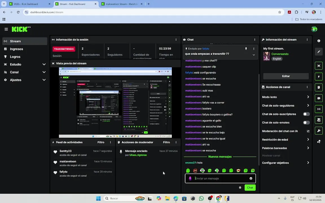Bookmark this page with the star icon

pyautogui.click(x=280, y=12)
